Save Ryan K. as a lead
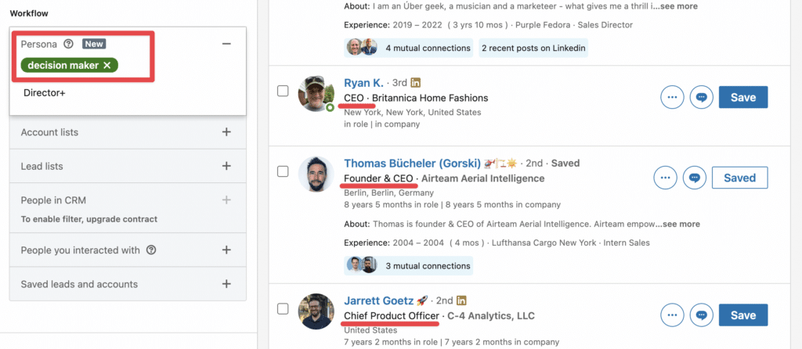 coord(743,97)
